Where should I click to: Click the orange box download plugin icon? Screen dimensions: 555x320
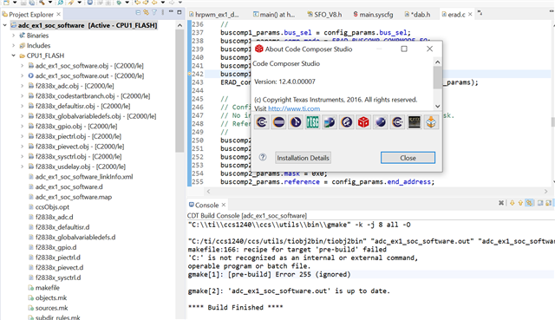point(431,122)
